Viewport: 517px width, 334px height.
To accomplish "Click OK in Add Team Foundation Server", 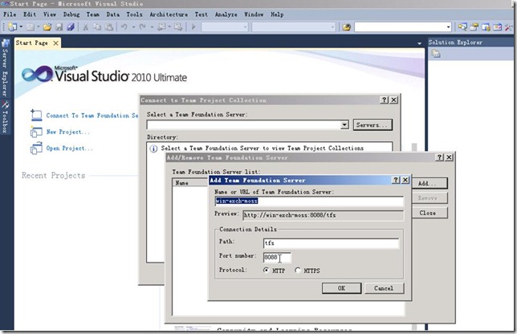I will [x=342, y=288].
